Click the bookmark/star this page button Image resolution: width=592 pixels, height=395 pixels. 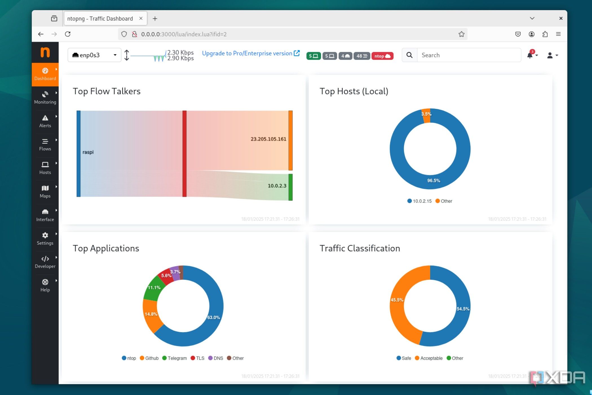point(461,34)
